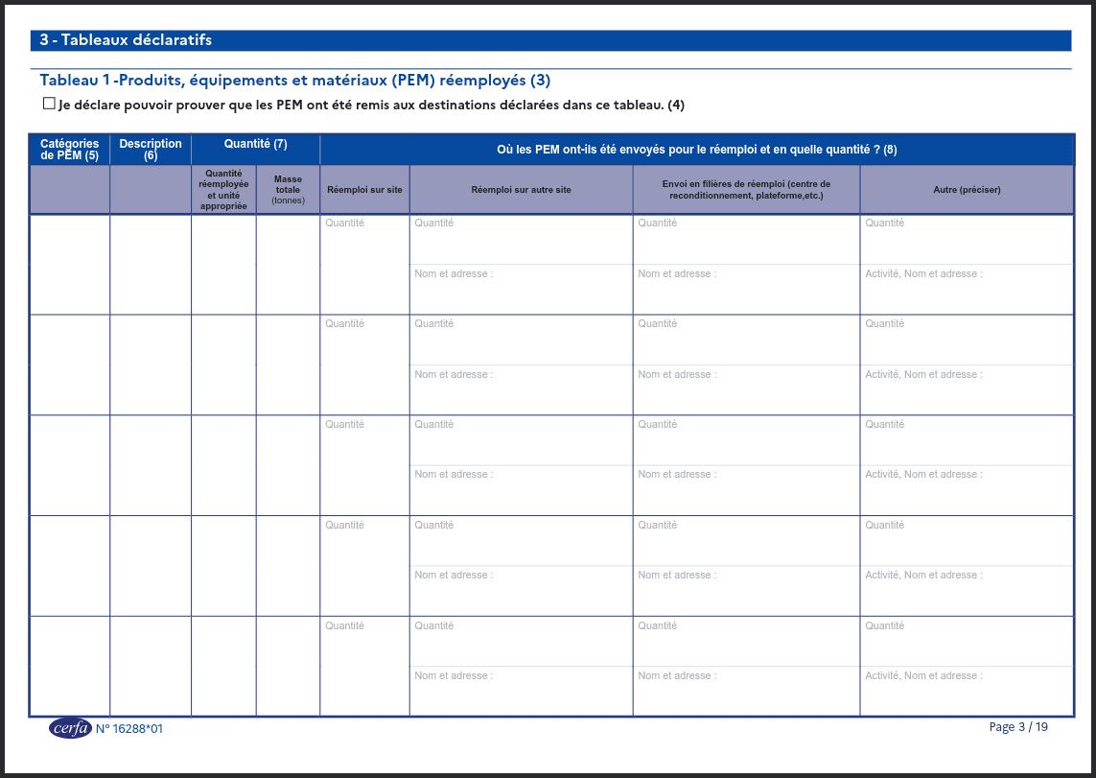Click fourth row's Catégories de PEM field
Image resolution: width=1096 pixels, height=778 pixels.
(x=70, y=566)
